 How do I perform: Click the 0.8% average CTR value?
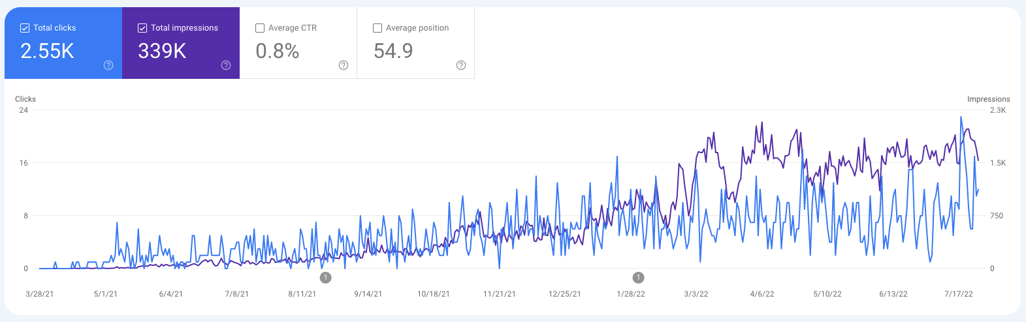click(x=277, y=51)
